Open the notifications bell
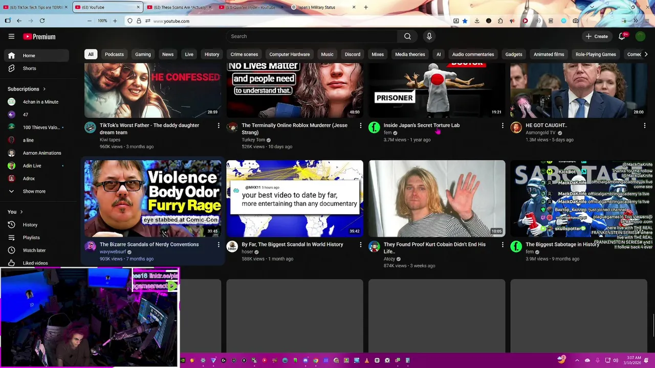Viewport: 655px width, 368px height. [x=622, y=36]
